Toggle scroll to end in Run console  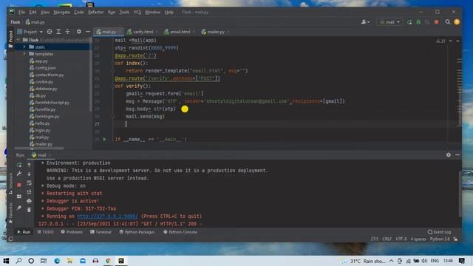29,192
